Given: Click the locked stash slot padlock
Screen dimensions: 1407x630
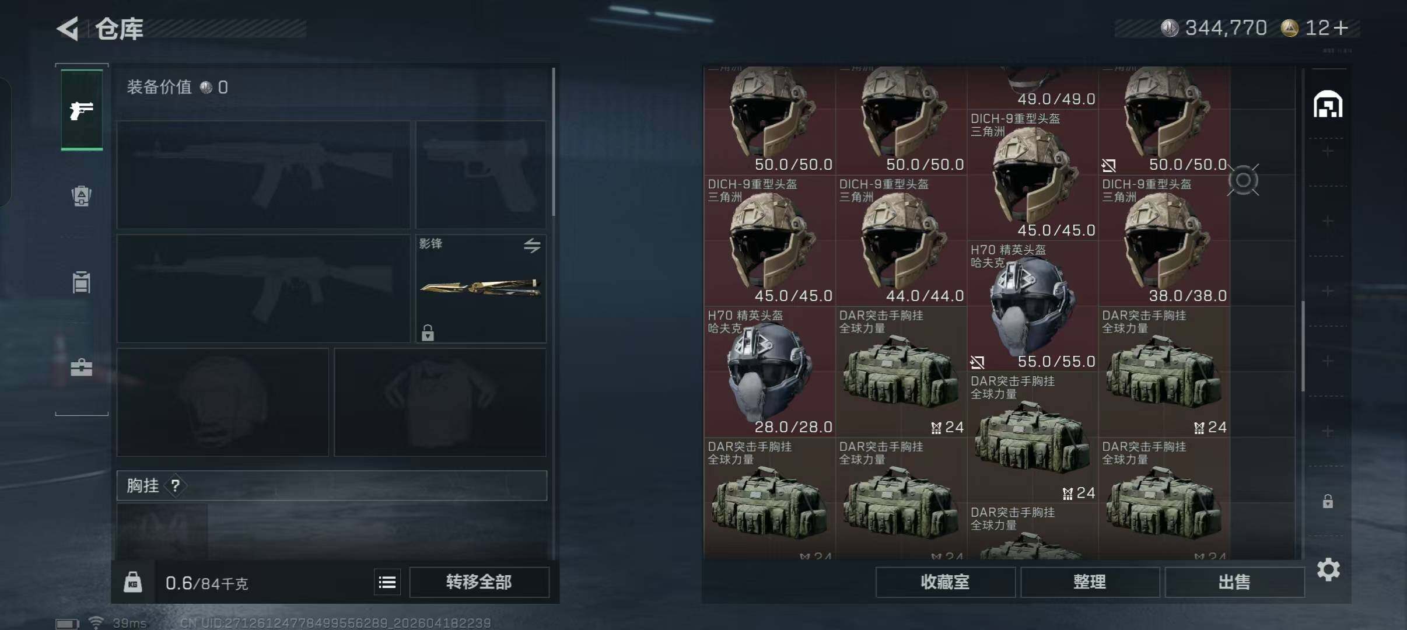Looking at the screenshot, I should (1328, 501).
